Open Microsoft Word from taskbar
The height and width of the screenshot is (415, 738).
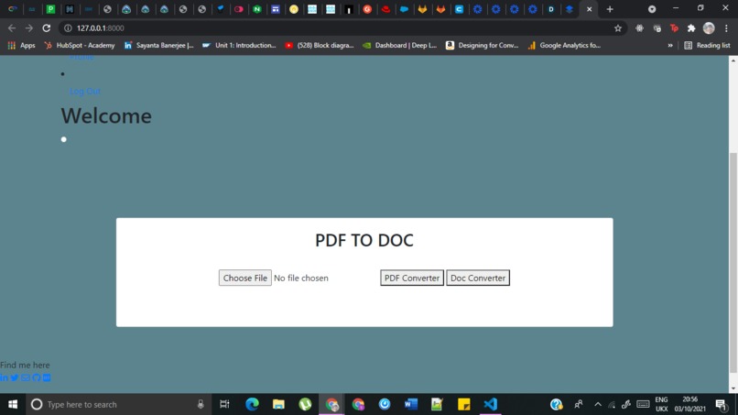(411, 404)
